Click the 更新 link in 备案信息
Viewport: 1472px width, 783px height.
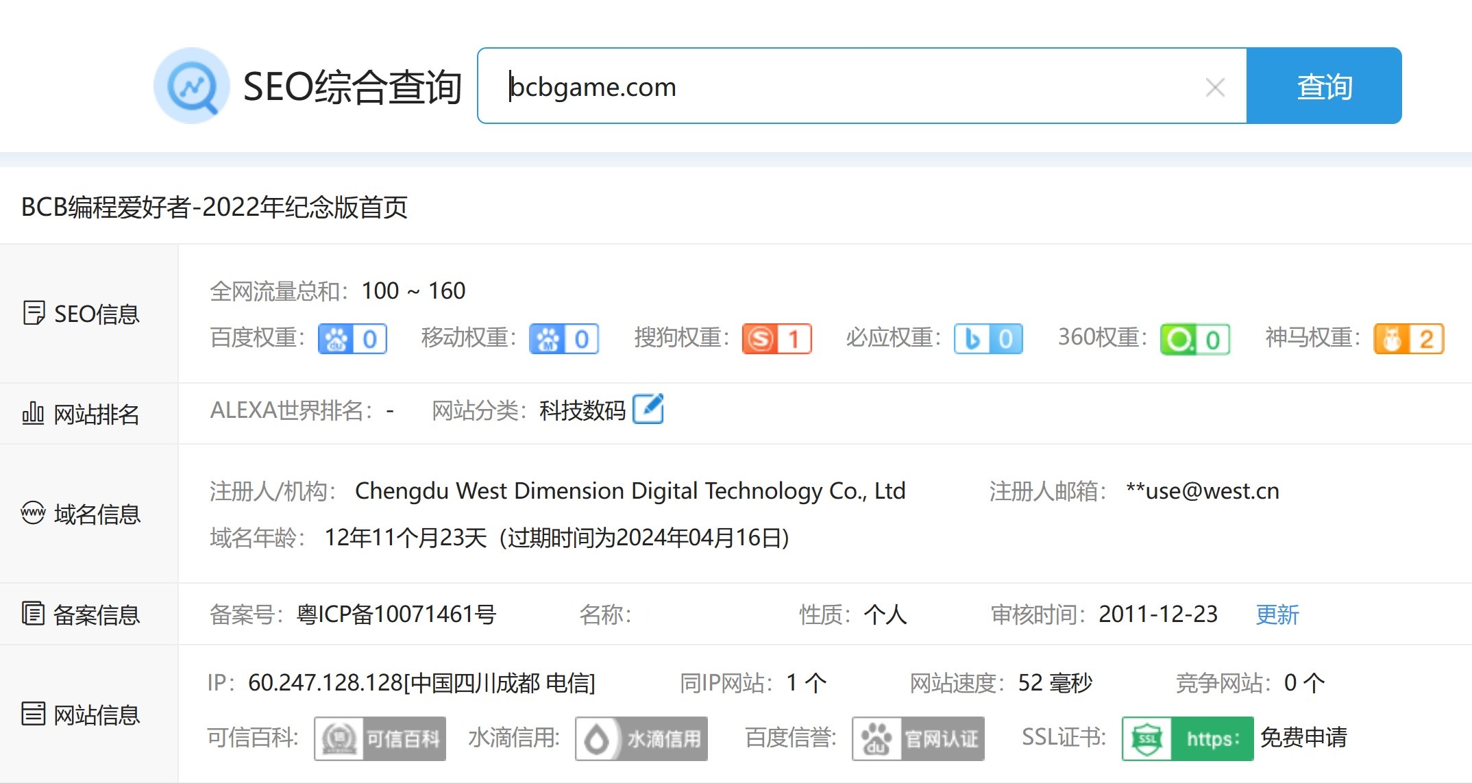[1277, 614]
